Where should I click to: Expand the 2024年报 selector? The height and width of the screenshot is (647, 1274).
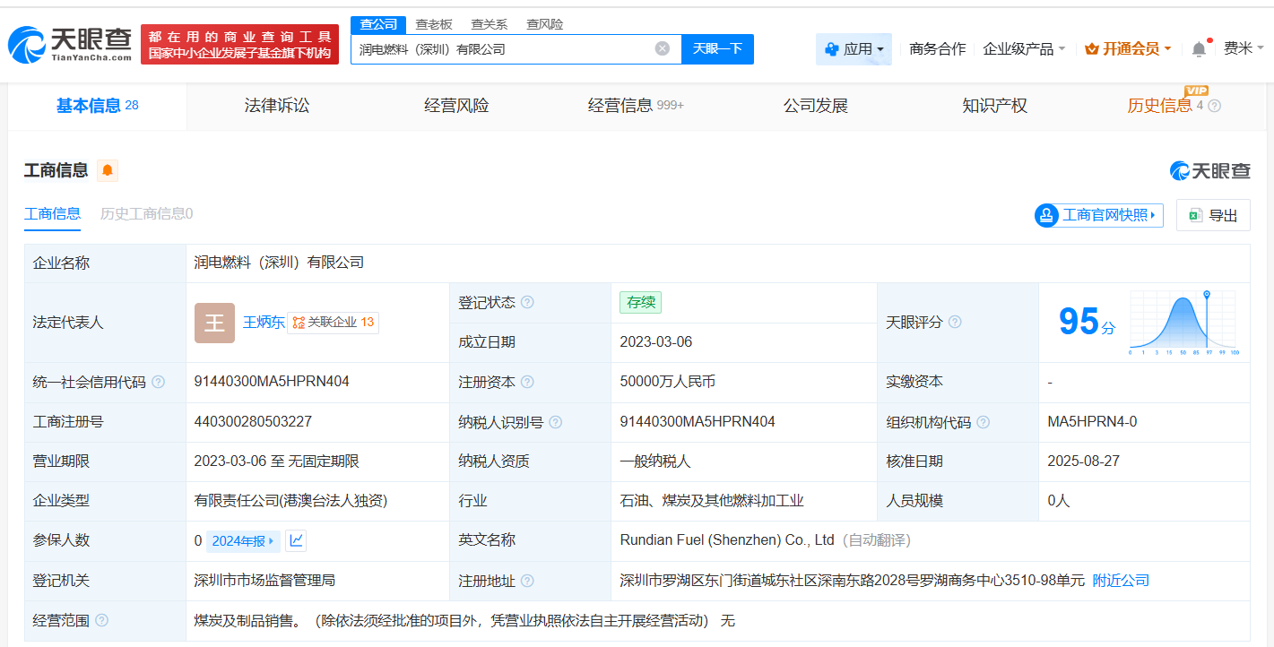243,540
